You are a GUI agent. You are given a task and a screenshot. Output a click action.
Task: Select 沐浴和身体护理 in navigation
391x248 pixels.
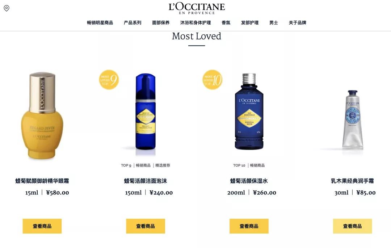coord(195,23)
